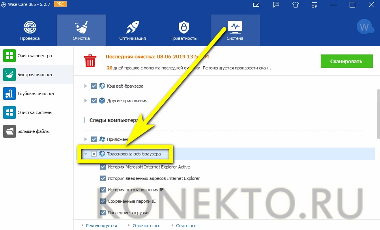Viewport: 380px width, 230px height.
Task: Switch to the Оптимизация tab
Action: [133, 30]
